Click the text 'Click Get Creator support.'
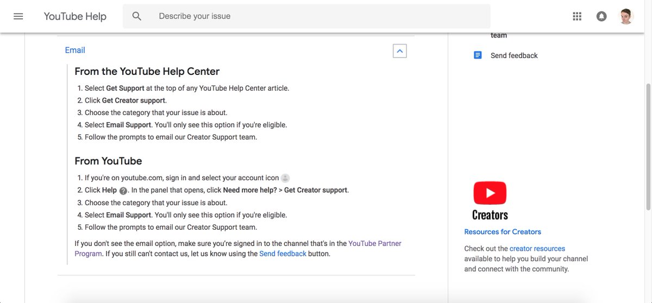This screenshot has height=303, width=652. coord(126,100)
